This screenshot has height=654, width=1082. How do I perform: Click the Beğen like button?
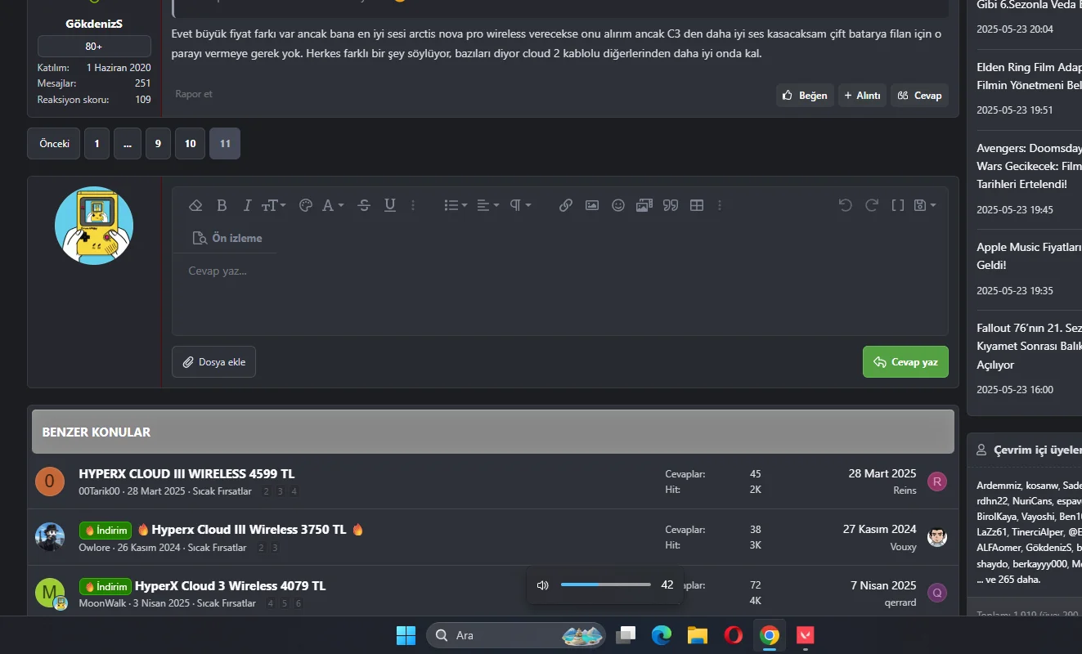tap(805, 96)
